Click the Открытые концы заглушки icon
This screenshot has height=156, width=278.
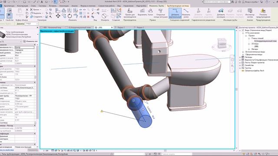tap(161, 13)
